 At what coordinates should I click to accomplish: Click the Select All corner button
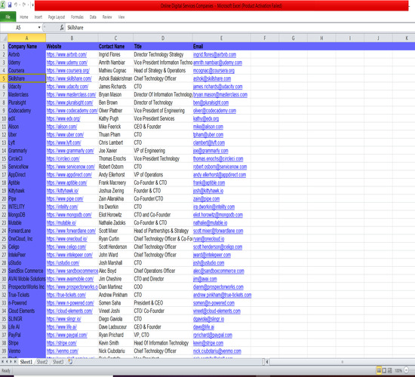pos(4,38)
